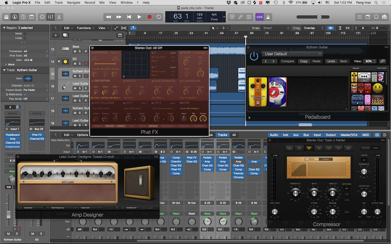Select the Hi-Drive pedal on the Pedalboard
This screenshot has height=244, width=391.
click(x=278, y=92)
